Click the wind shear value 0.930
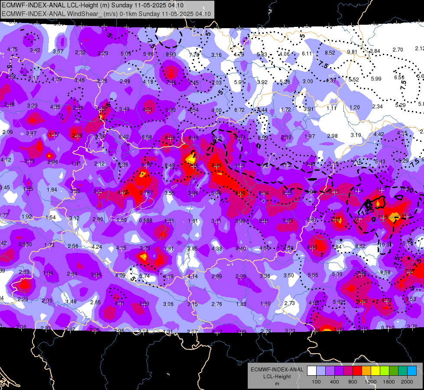 25,244
